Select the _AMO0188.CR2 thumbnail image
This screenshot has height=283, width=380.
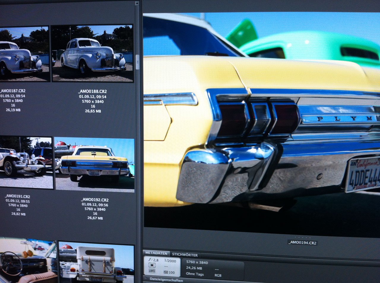tap(92, 53)
